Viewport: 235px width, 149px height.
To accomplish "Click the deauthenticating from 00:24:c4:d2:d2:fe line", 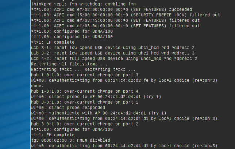I will pyautogui.click(x=125, y=80).
